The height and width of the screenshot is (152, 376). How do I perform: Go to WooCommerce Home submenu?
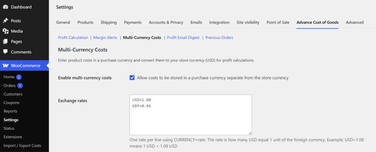click(9, 77)
